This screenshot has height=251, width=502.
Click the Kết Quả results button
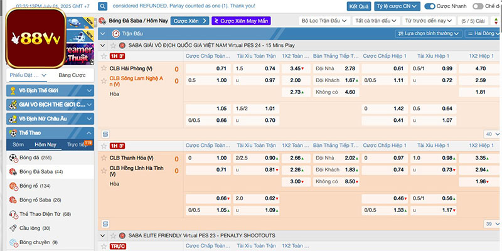tap(358, 6)
